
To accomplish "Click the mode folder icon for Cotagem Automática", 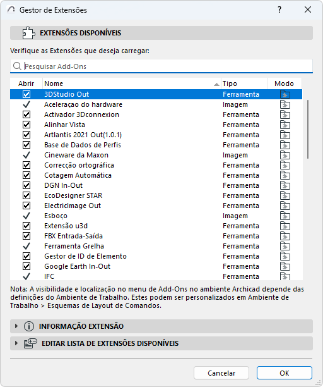I will click(x=285, y=175).
